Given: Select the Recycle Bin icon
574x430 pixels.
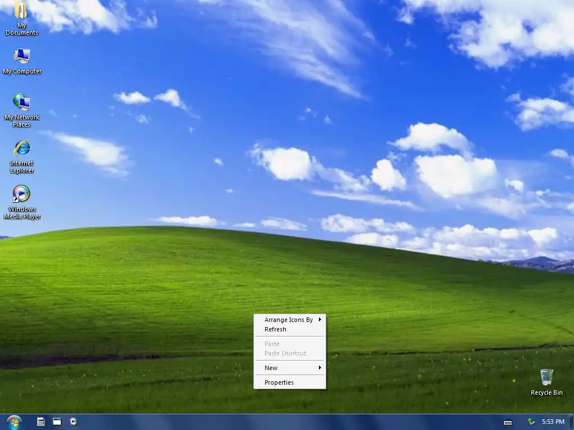Looking at the screenshot, I should coord(547,382).
